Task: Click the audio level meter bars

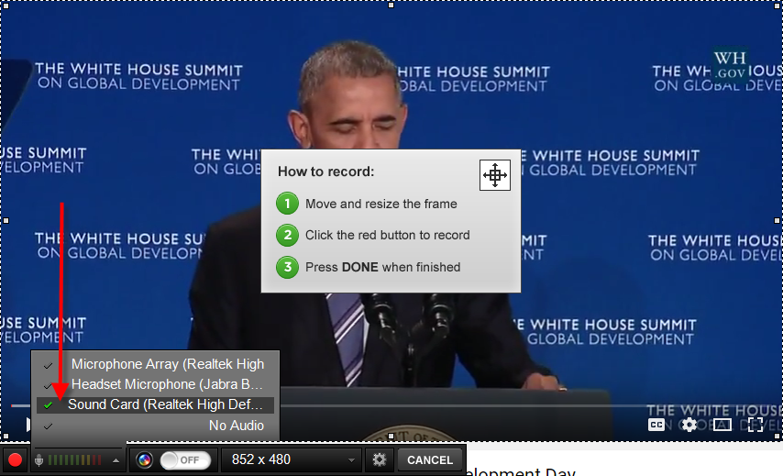Action: click(75, 460)
